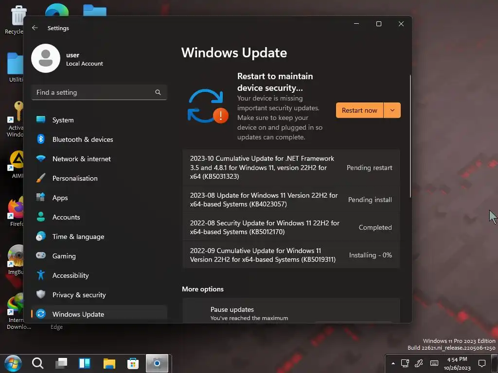Open the Start menu orb
This screenshot has width=498, height=373.
point(13,363)
